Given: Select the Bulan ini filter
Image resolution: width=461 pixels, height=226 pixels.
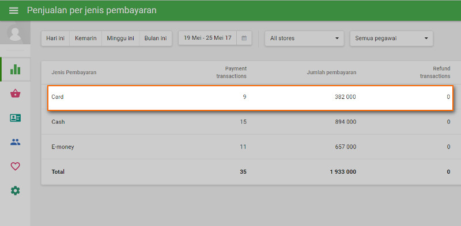Looking at the screenshot, I should coord(156,39).
